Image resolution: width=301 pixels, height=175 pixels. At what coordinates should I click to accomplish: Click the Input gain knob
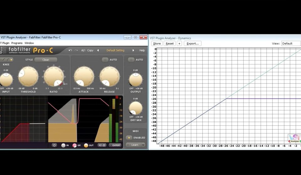coord(6,80)
